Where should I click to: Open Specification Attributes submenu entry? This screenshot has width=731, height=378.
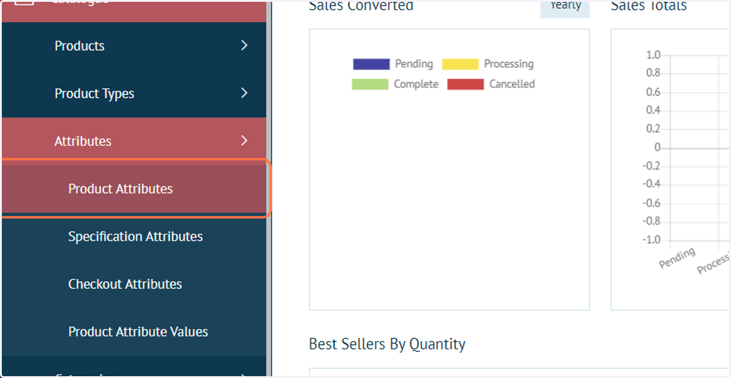135,237
